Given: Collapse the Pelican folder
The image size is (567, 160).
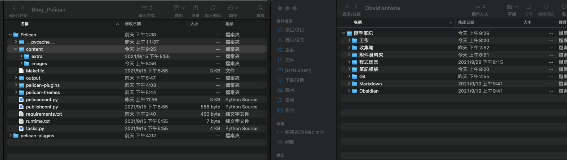Looking at the screenshot, I should [x=10, y=35].
